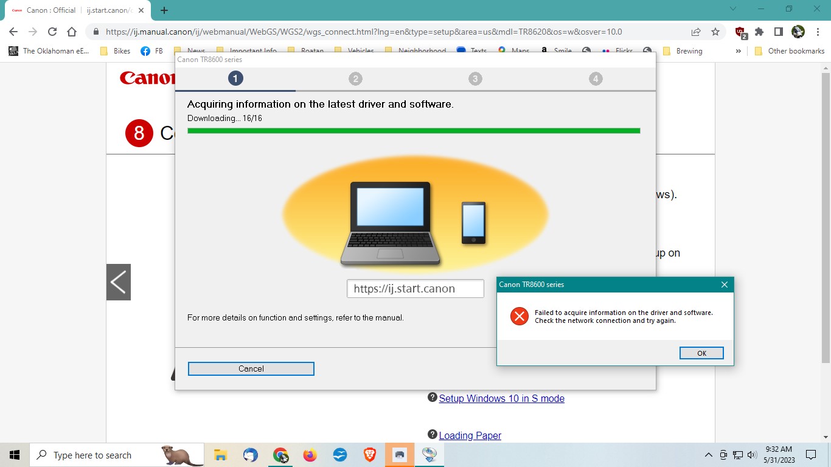The image size is (831, 467).
Task: Click the red error icon in the dialog
Action: [x=519, y=316]
